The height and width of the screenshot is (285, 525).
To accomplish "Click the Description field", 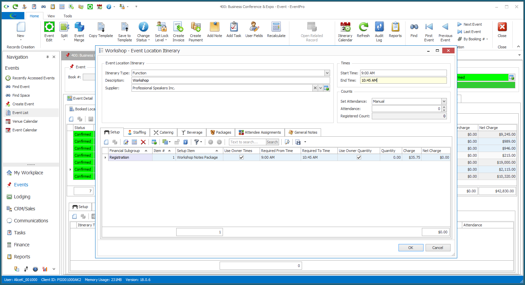I will pos(231,80).
